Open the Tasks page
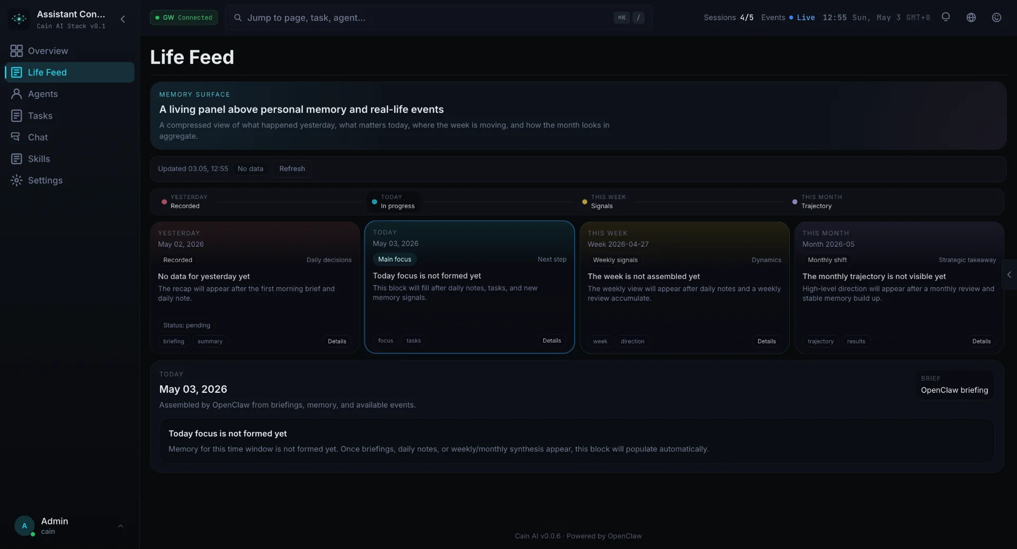 point(69,116)
